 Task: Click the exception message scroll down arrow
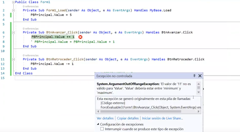(x=198, y=92)
